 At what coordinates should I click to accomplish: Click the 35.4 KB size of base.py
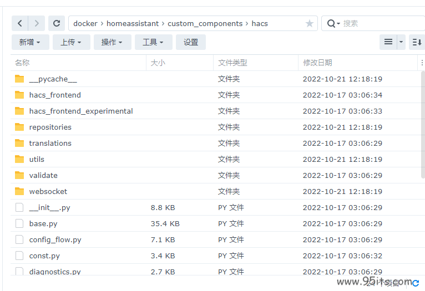[x=165, y=223]
